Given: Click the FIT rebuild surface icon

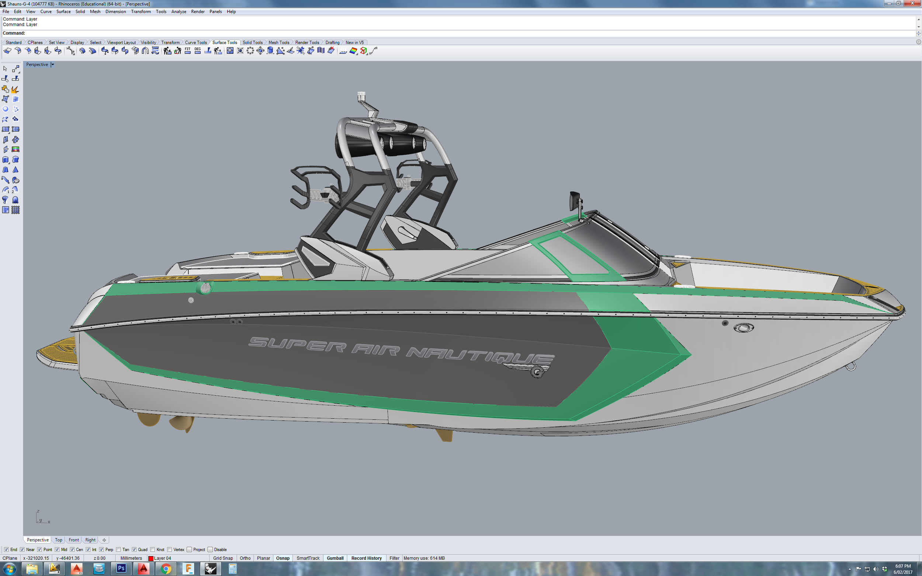Looking at the screenshot, I should click(187, 50).
